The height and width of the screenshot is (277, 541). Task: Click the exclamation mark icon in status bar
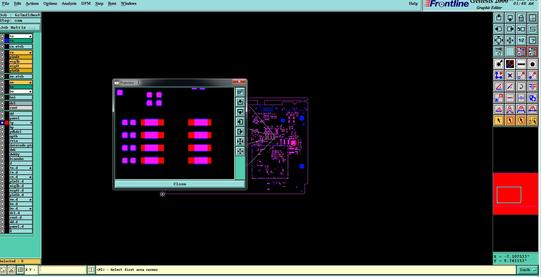[x=91, y=270]
